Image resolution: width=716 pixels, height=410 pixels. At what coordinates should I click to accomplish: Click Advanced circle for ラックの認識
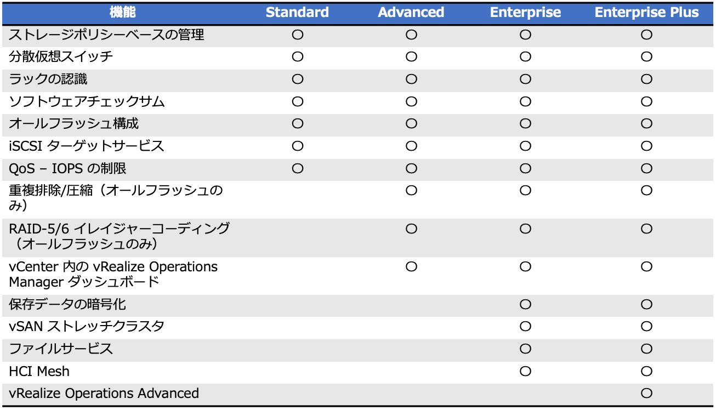(411, 79)
